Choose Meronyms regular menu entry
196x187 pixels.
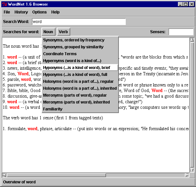(x=80, y=95)
